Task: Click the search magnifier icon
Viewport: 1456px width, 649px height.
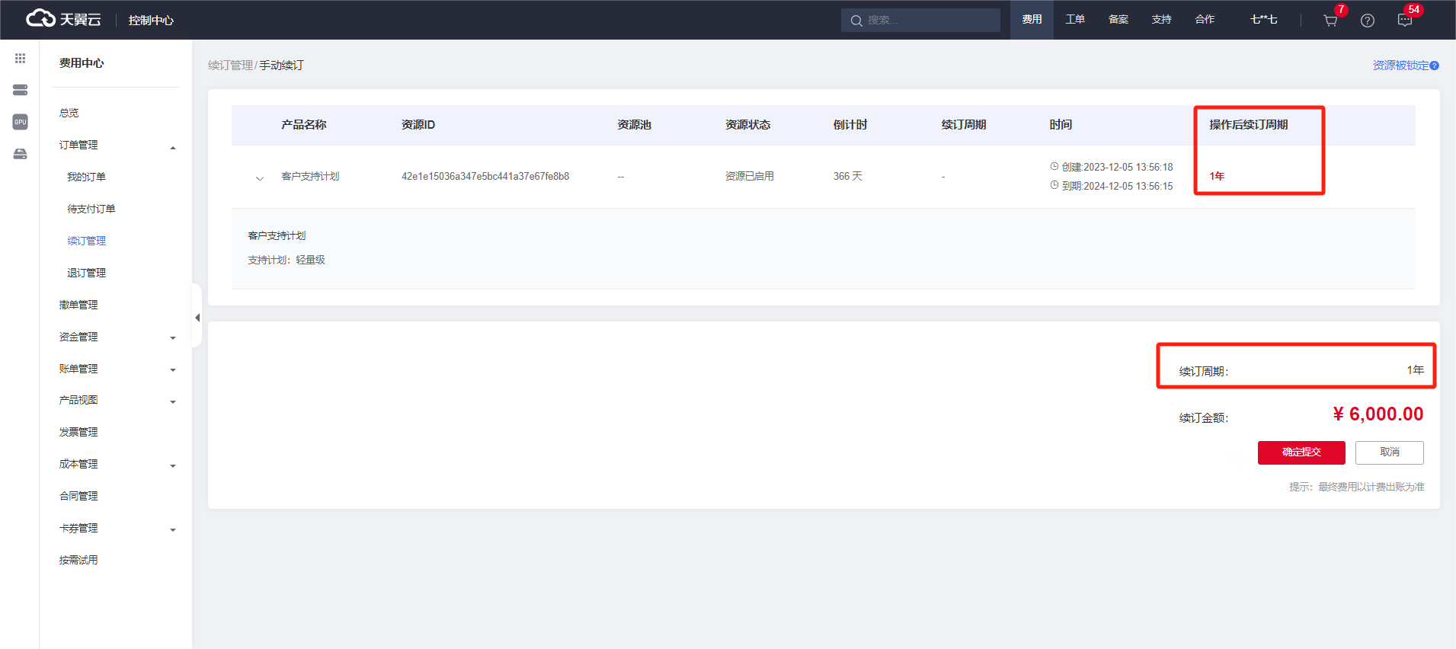Action: click(x=856, y=21)
